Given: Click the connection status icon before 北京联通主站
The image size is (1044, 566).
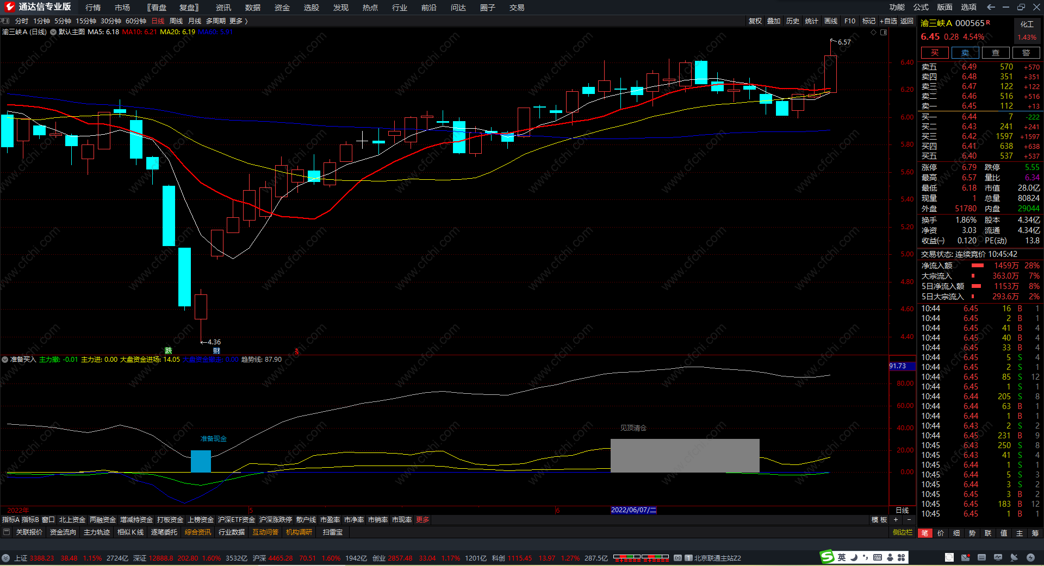Looking at the screenshot, I should pyautogui.click(x=678, y=558).
